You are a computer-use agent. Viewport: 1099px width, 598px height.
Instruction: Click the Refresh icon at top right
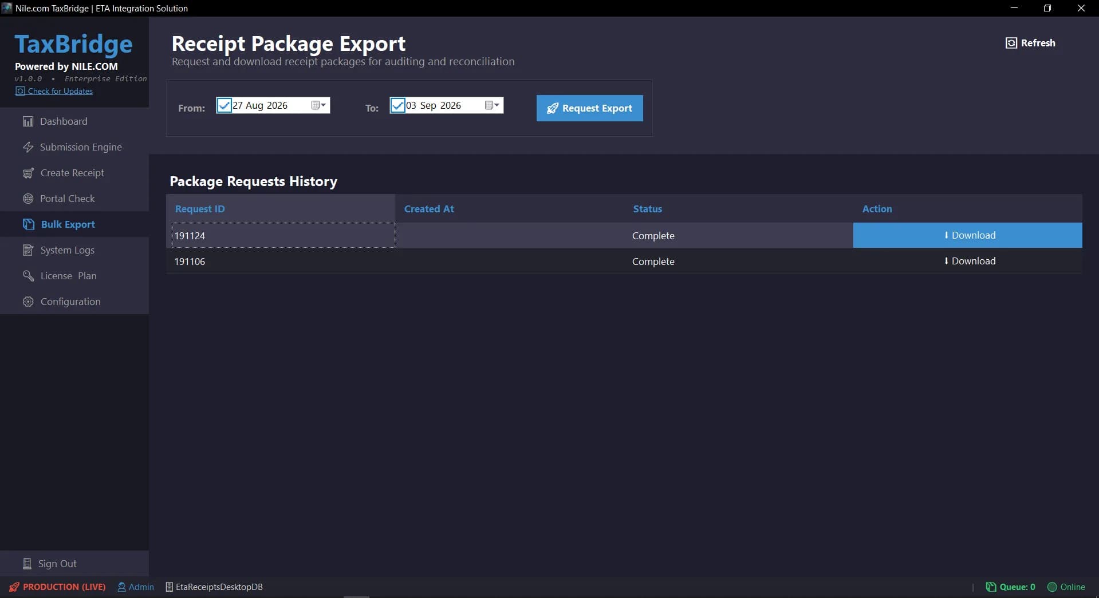1011,43
